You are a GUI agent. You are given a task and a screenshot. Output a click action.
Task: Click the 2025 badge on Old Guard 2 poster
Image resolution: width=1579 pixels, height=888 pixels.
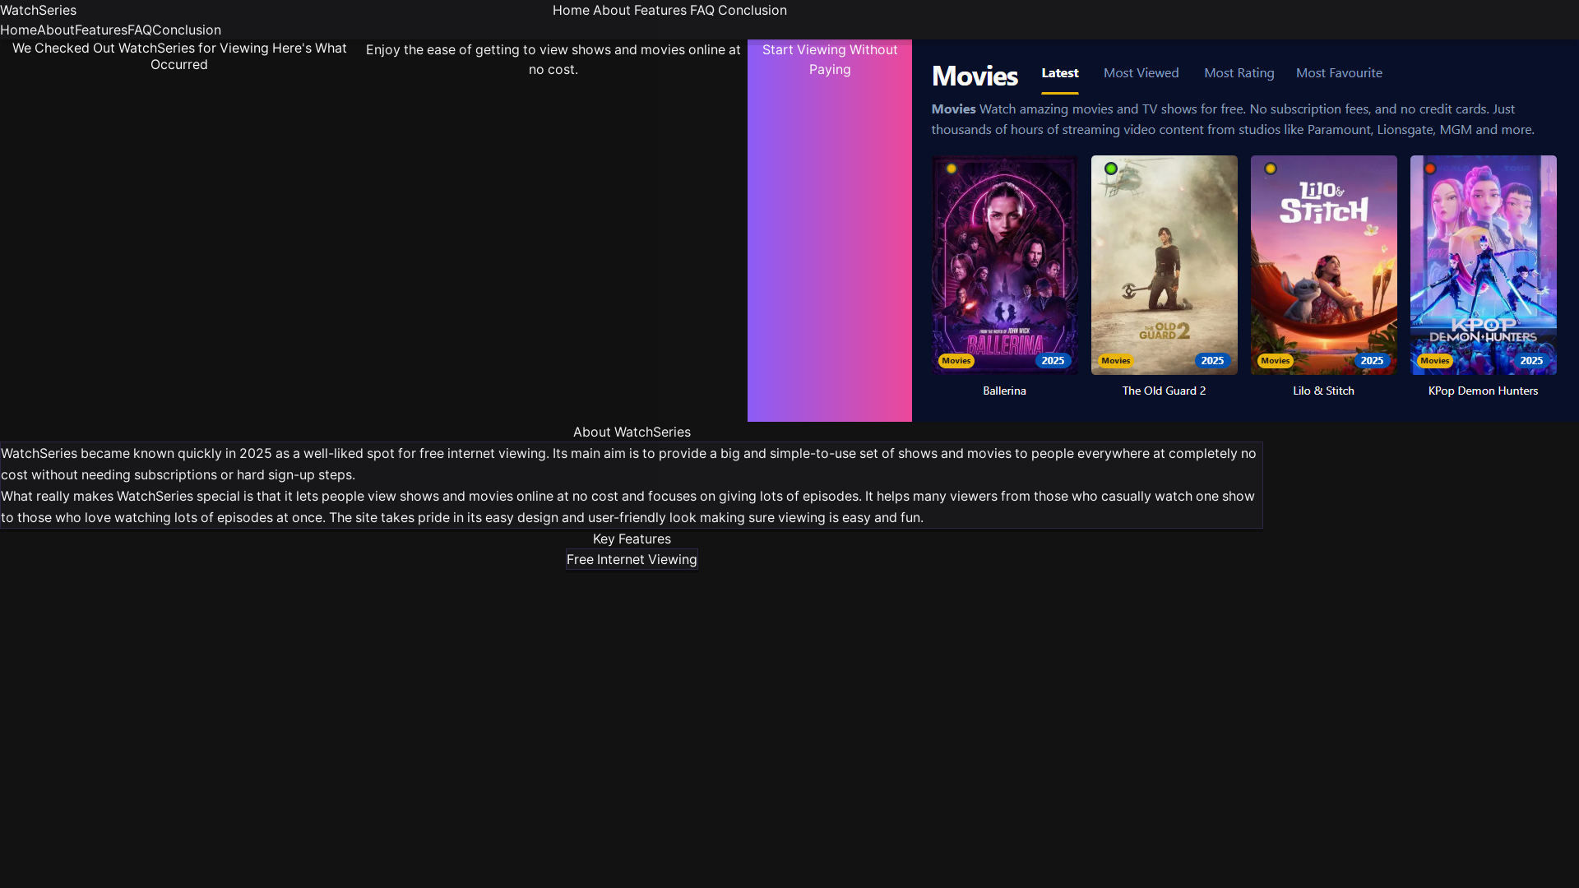click(x=1212, y=361)
